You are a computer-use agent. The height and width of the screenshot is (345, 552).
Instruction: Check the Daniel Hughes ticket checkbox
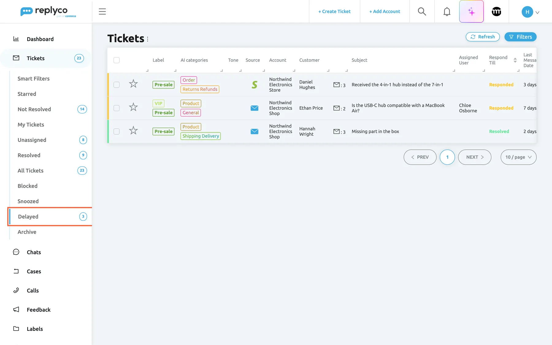pos(117,85)
